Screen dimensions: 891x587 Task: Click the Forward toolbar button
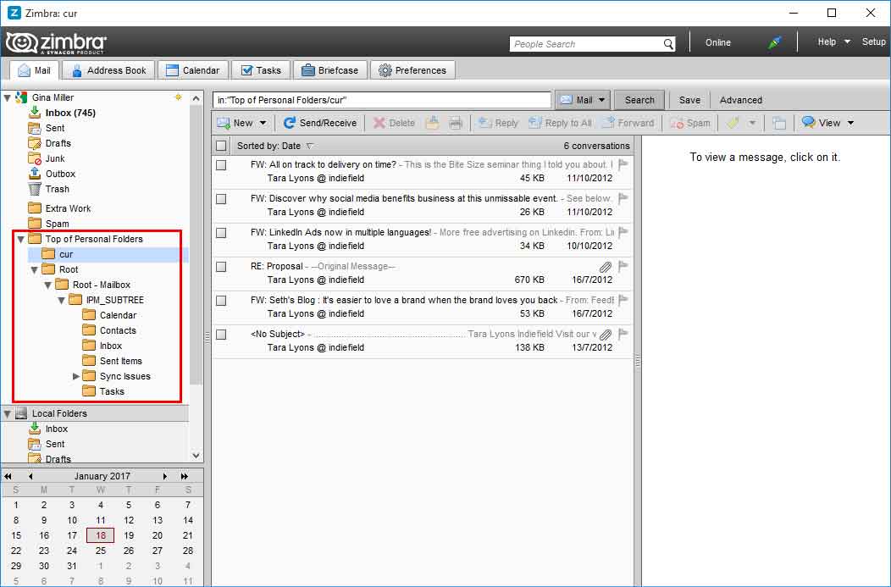[x=628, y=123]
